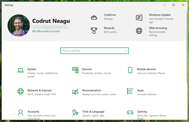189x122 pixels.
Task: Open Network & Internet label
Action: pos(39,90)
